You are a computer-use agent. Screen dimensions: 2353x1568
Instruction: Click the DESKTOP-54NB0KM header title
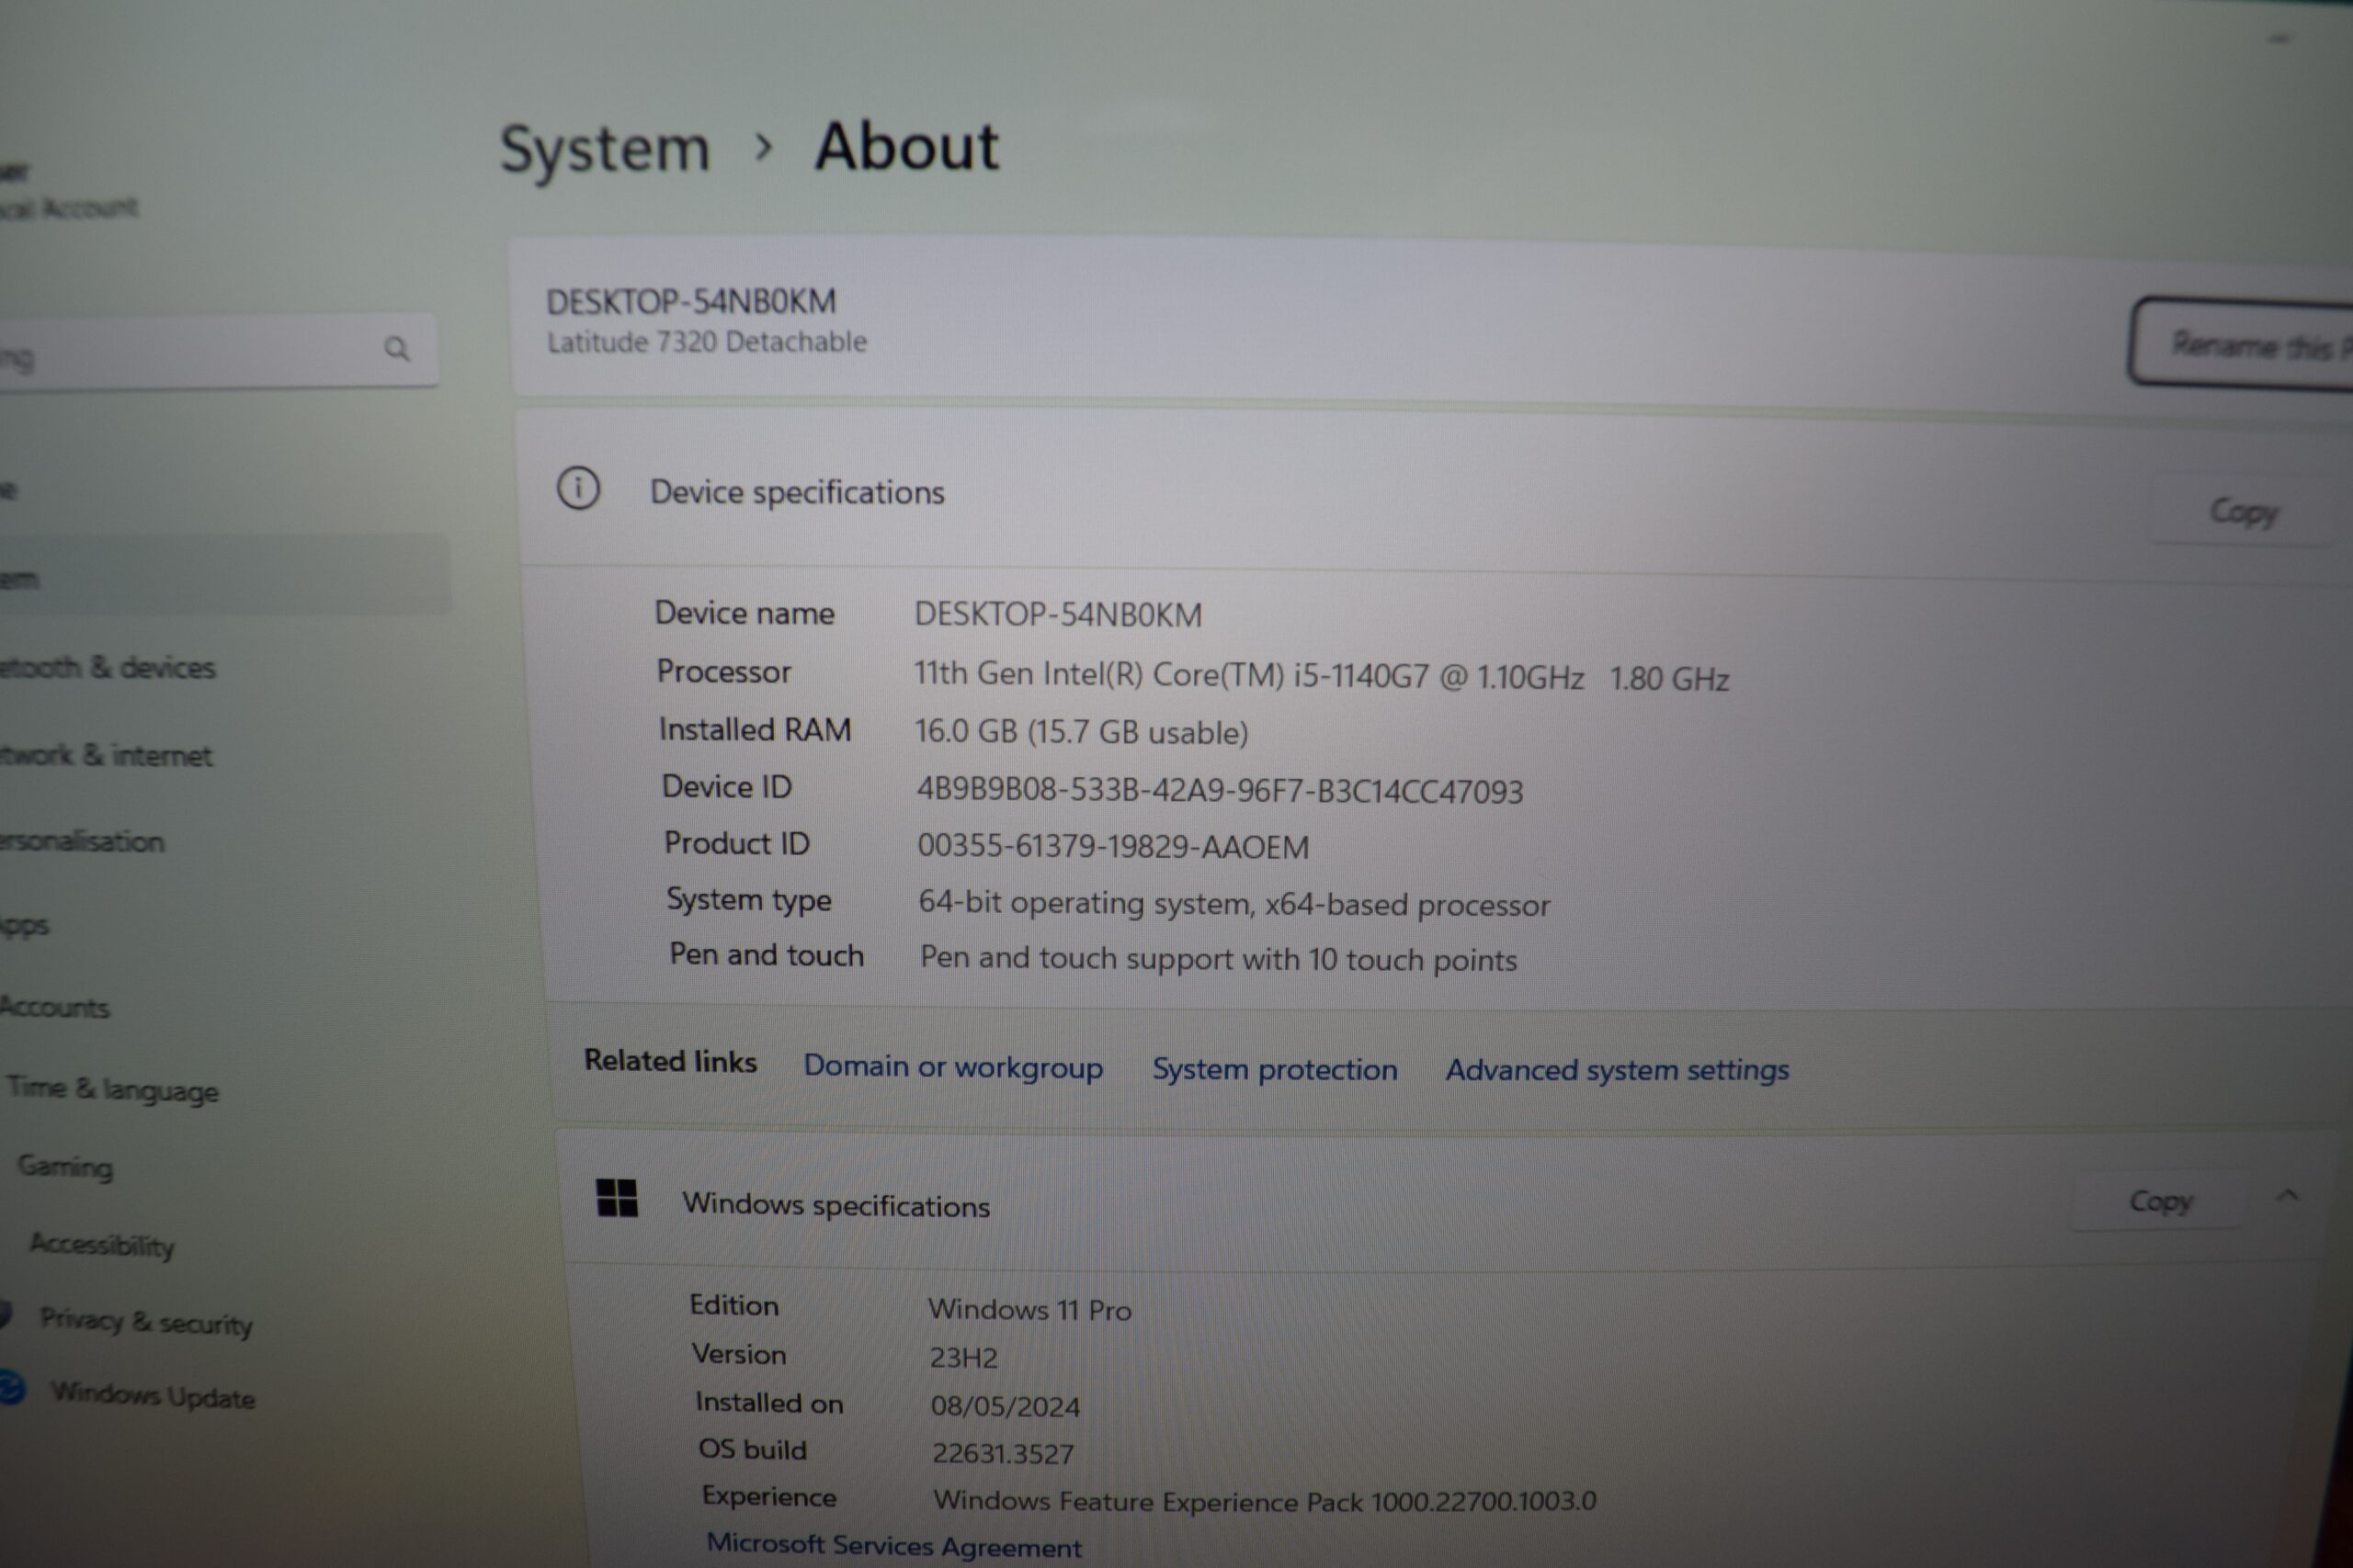click(690, 301)
